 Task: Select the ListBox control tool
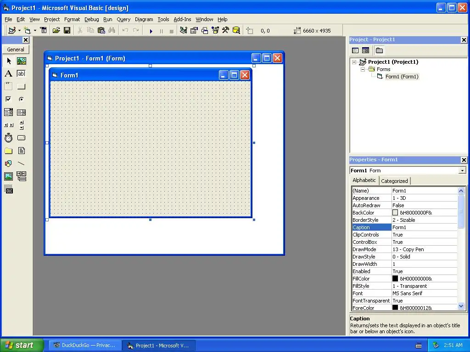(x=21, y=112)
